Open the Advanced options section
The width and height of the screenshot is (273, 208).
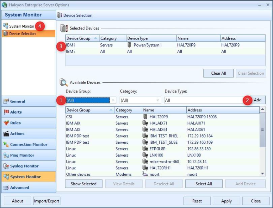click(20, 187)
